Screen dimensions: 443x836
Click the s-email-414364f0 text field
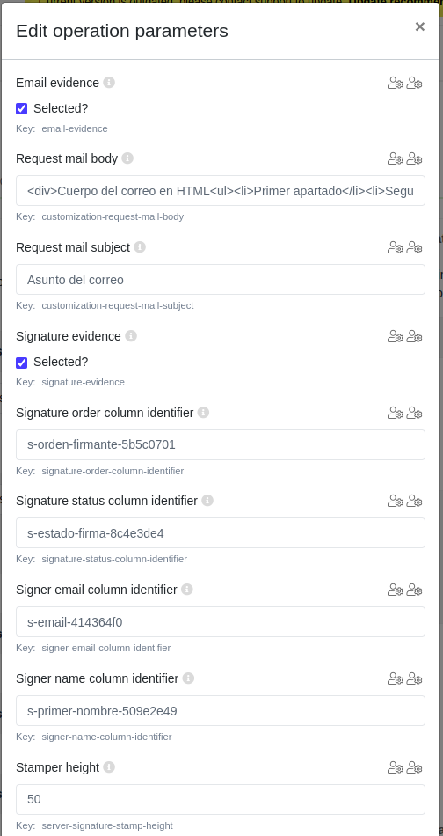point(221,621)
